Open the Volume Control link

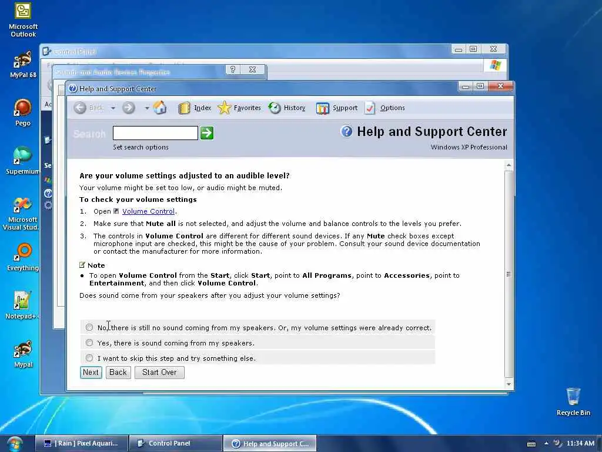148,211
